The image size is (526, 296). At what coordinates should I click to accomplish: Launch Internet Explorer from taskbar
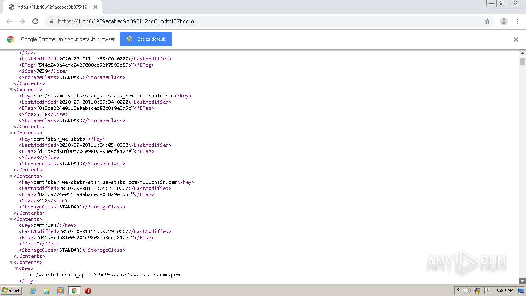point(33,291)
